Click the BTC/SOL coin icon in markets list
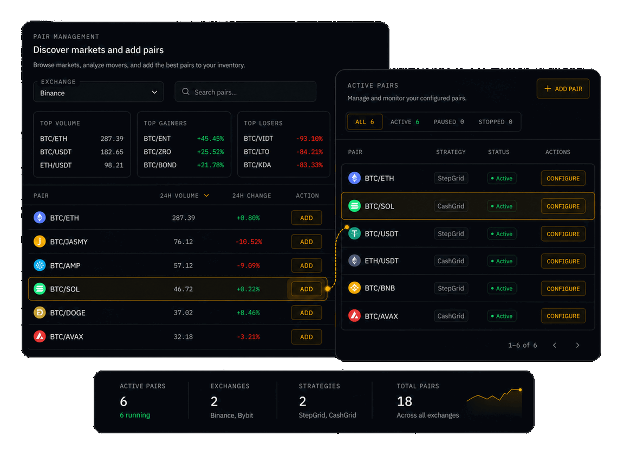The width and height of the screenshot is (624, 468). tap(40, 289)
